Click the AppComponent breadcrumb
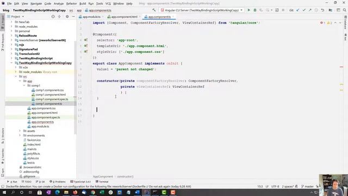The image size is (348, 196). point(103,176)
